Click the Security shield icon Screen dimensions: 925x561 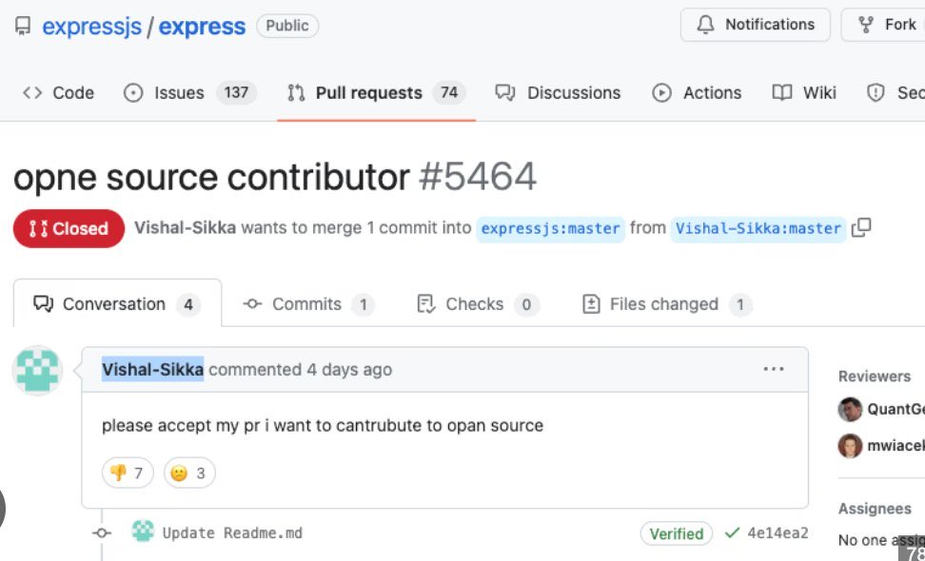point(876,92)
